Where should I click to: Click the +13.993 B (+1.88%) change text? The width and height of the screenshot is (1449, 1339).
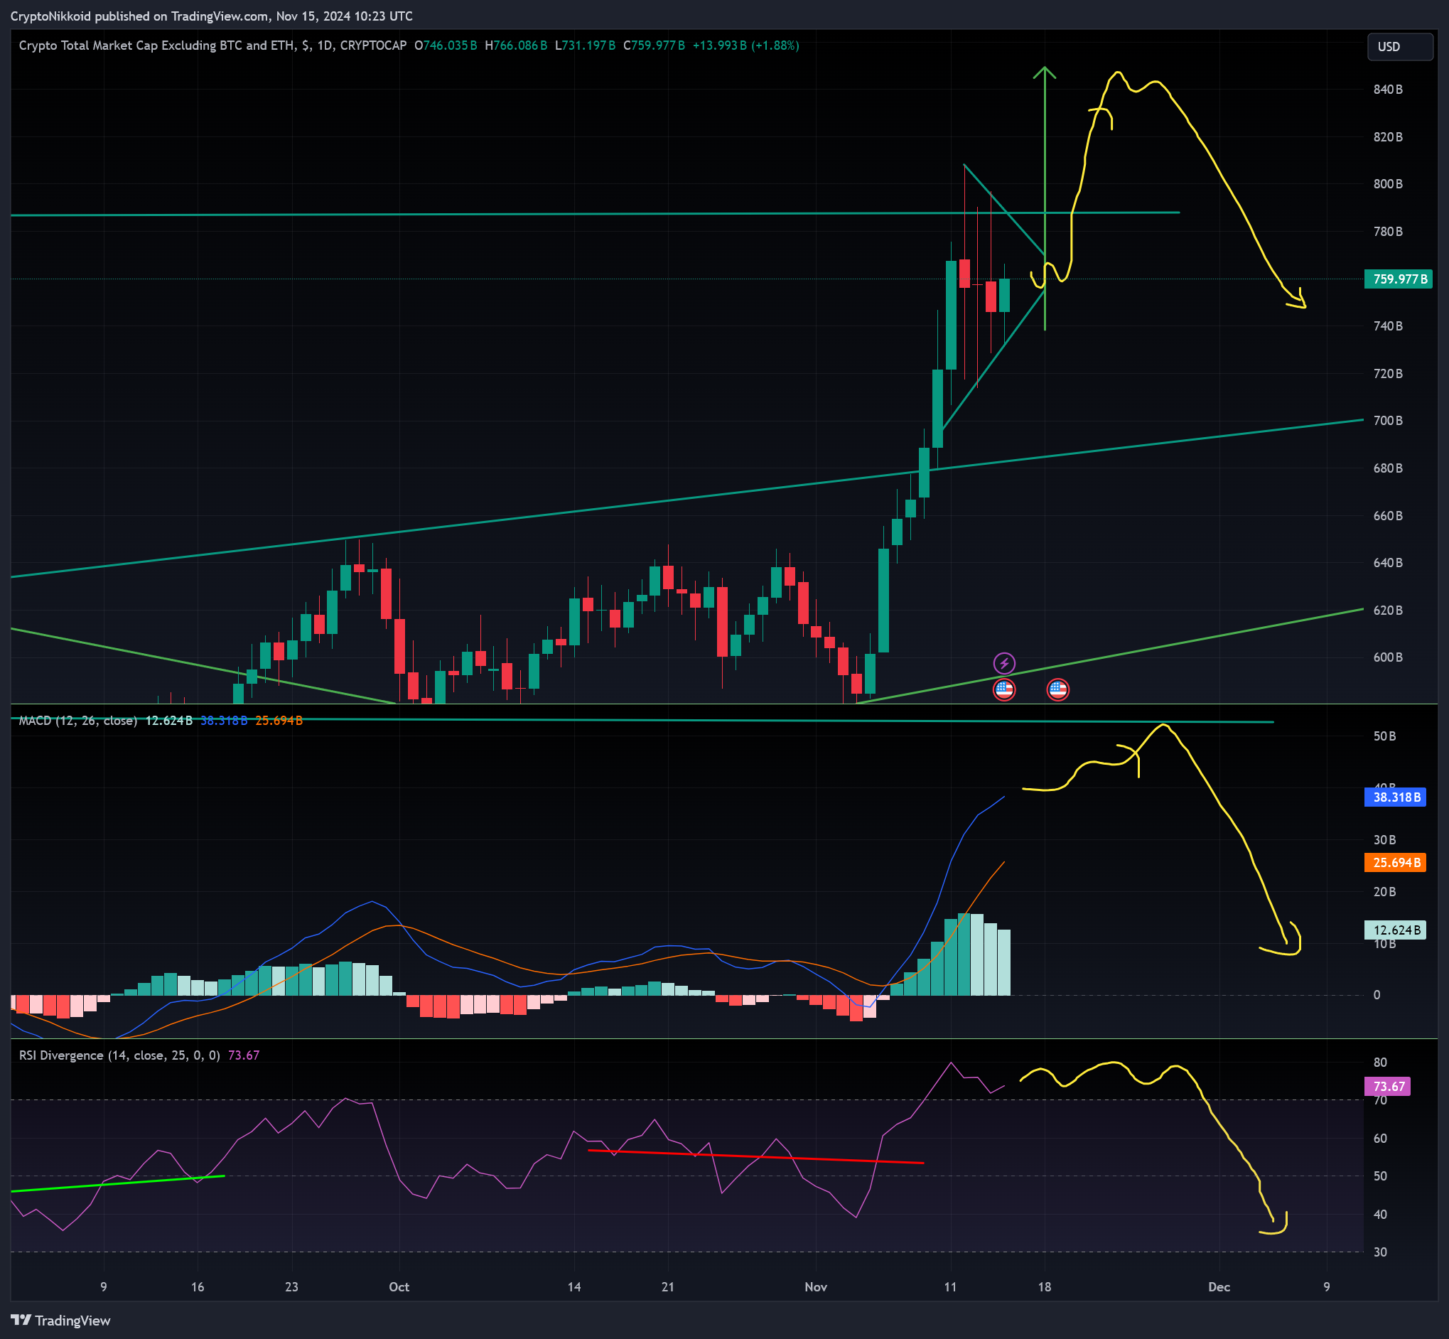(745, 45)
